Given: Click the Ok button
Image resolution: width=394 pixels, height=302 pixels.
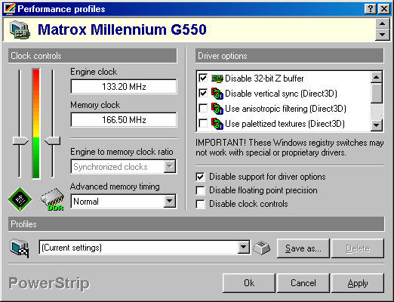Looking at the screenshot, I should [249, 283].
